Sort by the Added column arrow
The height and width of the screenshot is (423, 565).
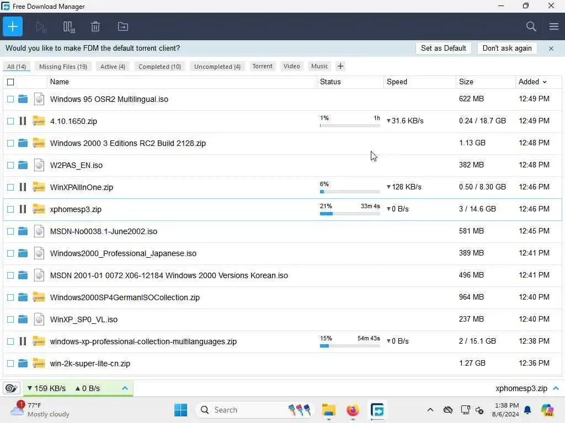click(x=545, y=82)
